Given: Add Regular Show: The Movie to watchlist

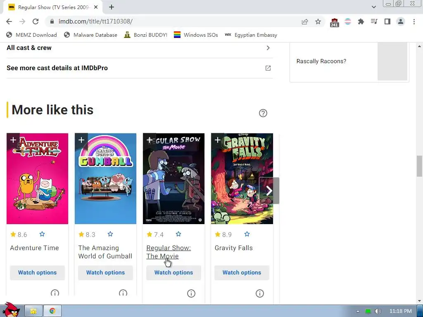Looking at the screenshot, I should (150, 140).
